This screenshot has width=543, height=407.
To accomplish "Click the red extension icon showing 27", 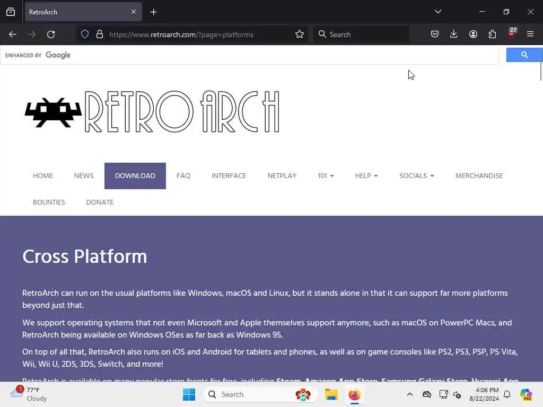I will 512,33.
